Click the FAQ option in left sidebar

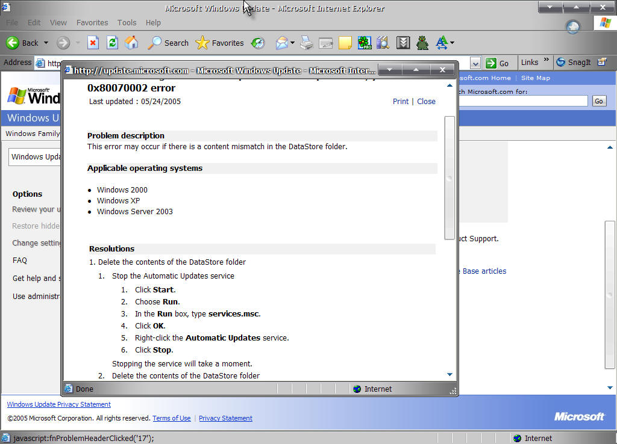pyautogui.click(x=20, y=260)
